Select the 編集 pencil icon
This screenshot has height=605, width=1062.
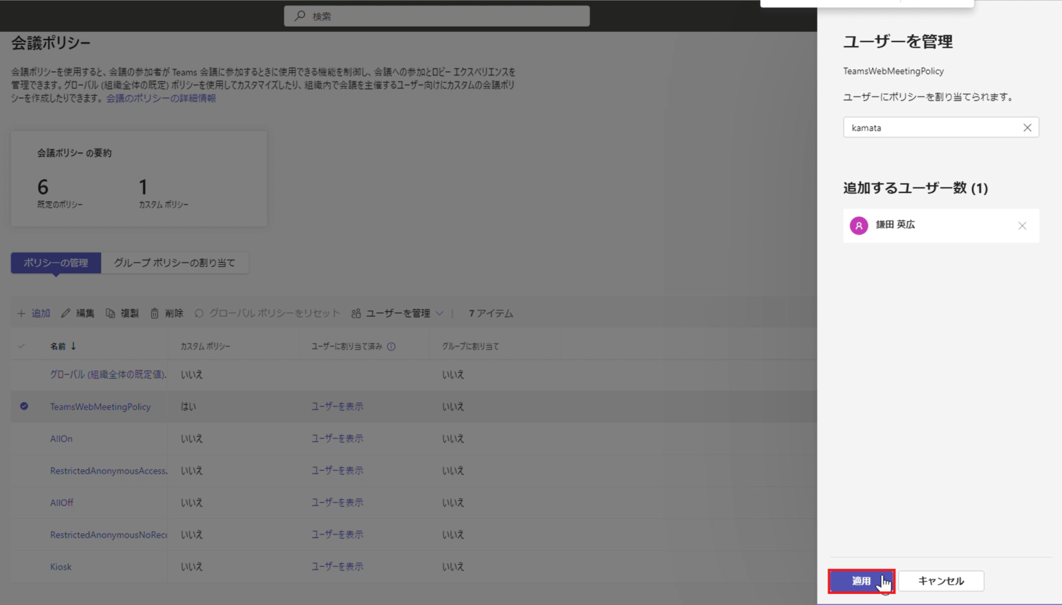coord(66,313)
